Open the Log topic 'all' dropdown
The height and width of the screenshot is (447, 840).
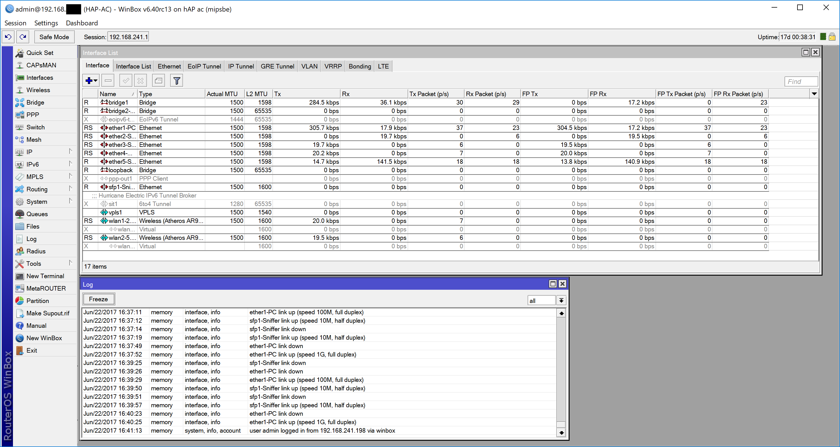point(561,300)
